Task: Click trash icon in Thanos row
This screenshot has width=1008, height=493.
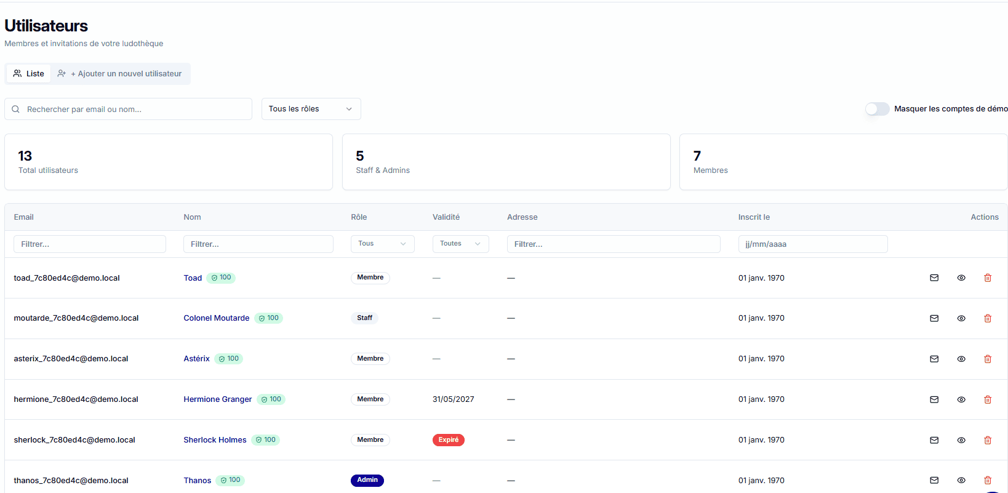Action: pos(988,480)
